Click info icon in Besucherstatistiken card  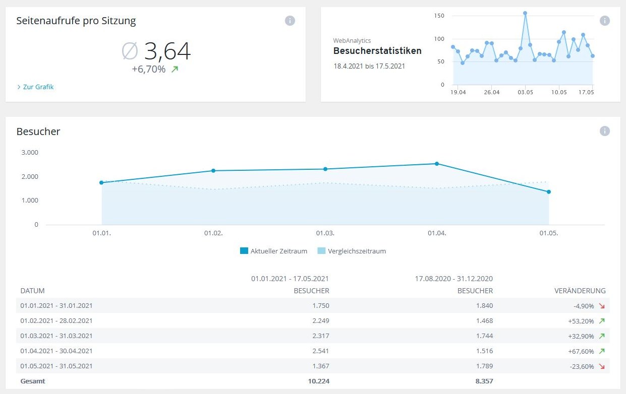[604, 21]
